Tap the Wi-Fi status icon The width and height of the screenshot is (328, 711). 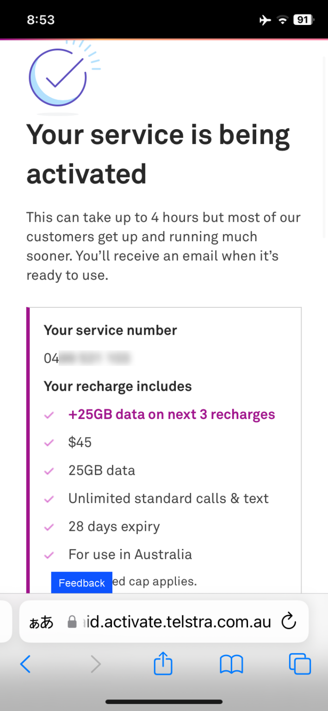pos(283,19)
